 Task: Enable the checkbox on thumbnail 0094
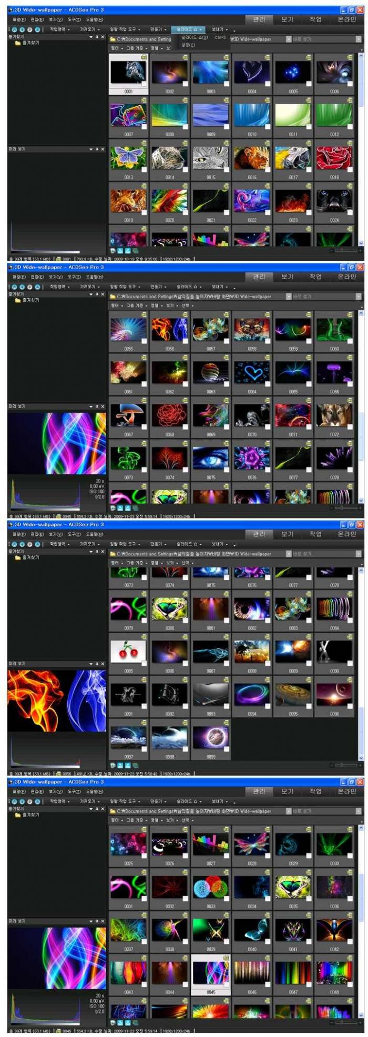pos(267,706)
